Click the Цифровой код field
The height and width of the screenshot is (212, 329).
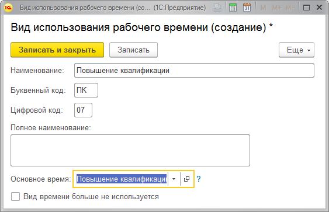click(x=83, y=110)
